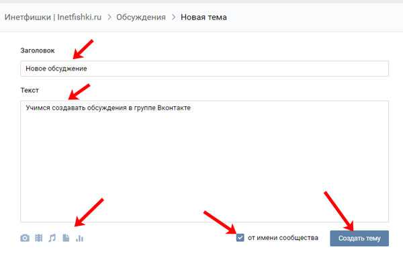Attach a photo using the camera icon

point(25,238)
